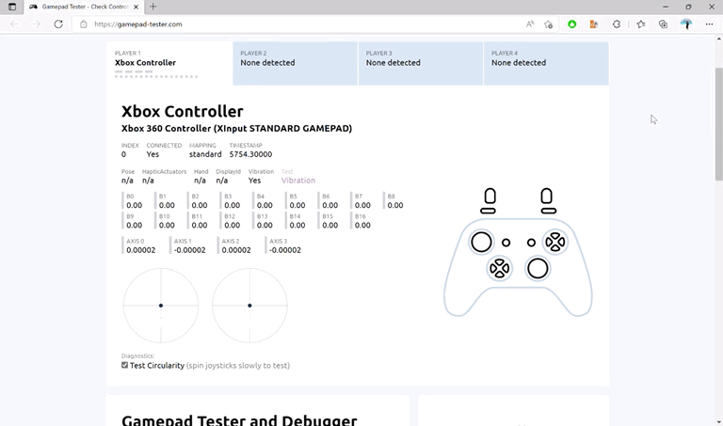
Task: Click the browser back arrow
Action: 14,24
